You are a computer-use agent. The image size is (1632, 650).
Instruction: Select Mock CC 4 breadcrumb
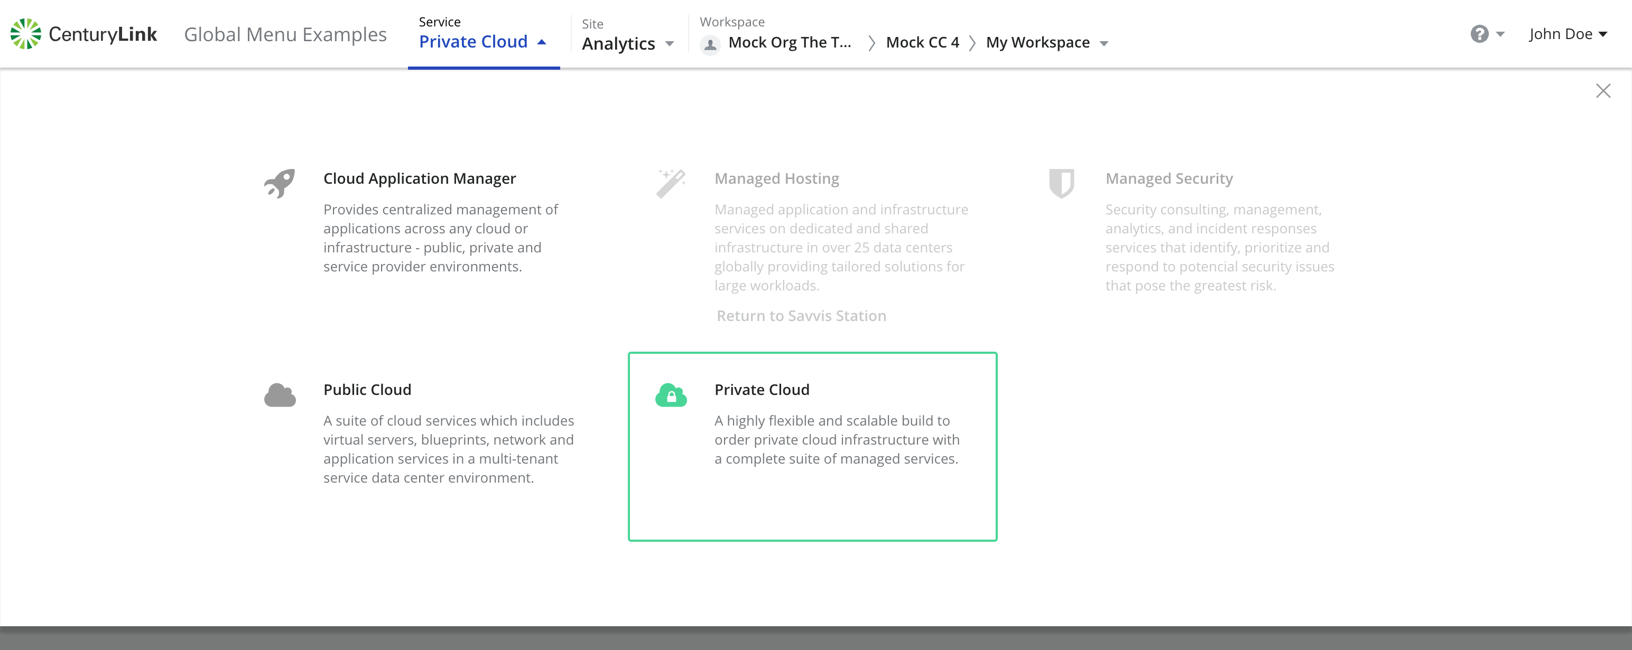(922, 43)
